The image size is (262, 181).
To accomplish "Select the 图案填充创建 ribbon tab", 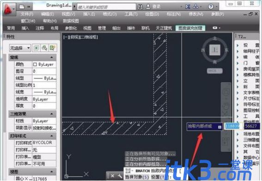I will pyautogui.click(x=190, y=28).
